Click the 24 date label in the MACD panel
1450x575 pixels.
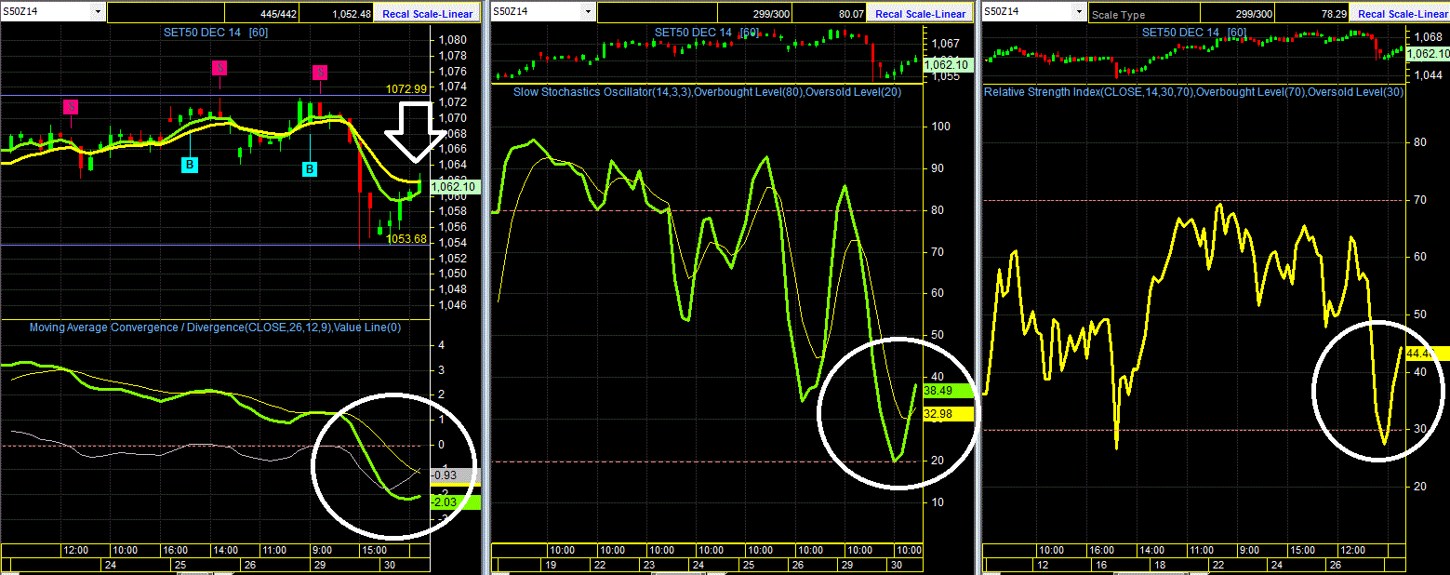110,565
